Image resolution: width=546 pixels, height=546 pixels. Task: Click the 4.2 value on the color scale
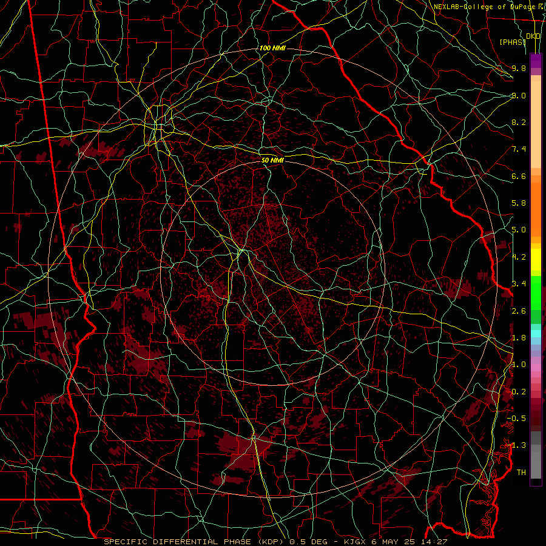pyautogui.click(x=519, y=257)
